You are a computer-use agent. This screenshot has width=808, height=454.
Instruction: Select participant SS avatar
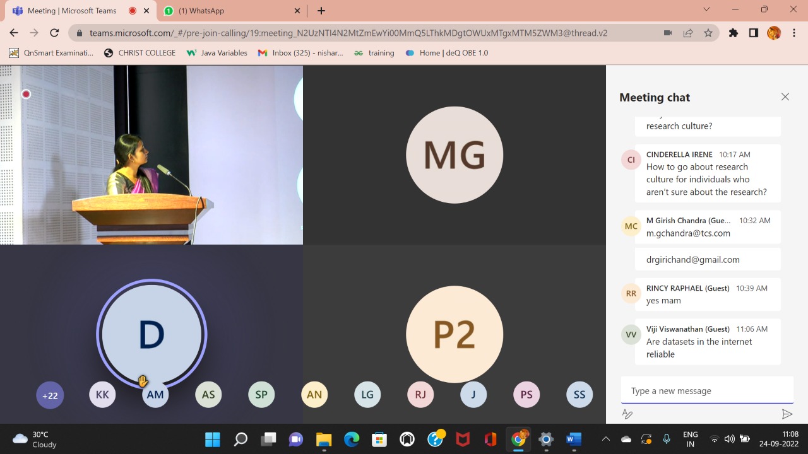(579, 395)
